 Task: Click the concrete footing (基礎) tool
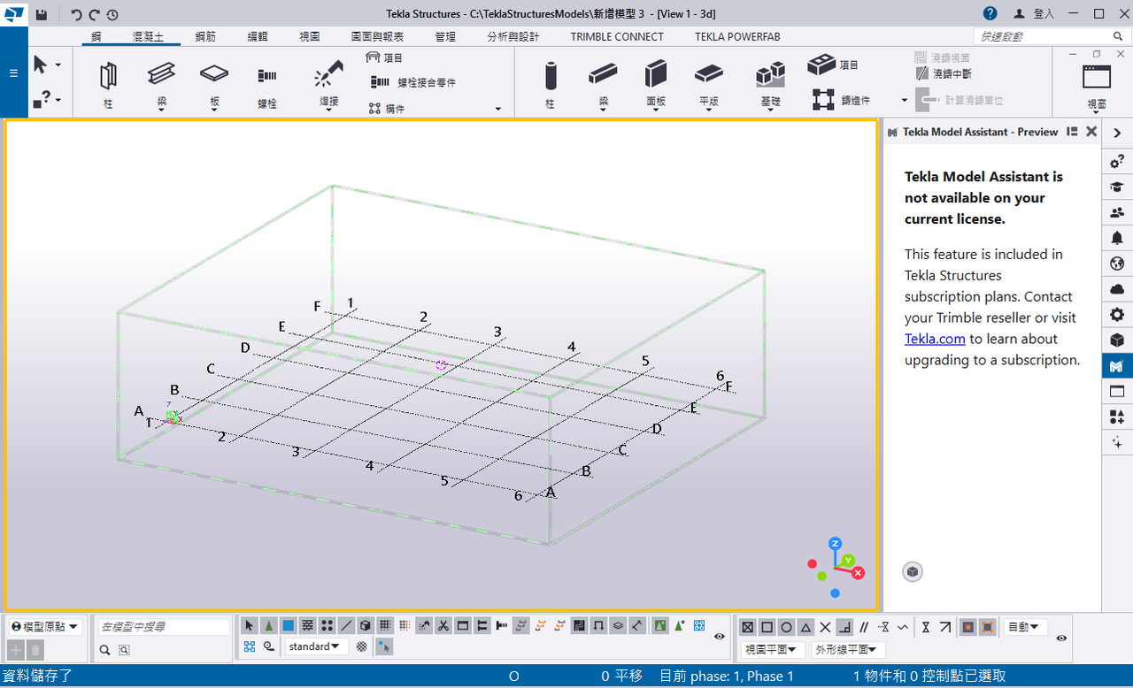pyautogui.click(x=770, y=85)
